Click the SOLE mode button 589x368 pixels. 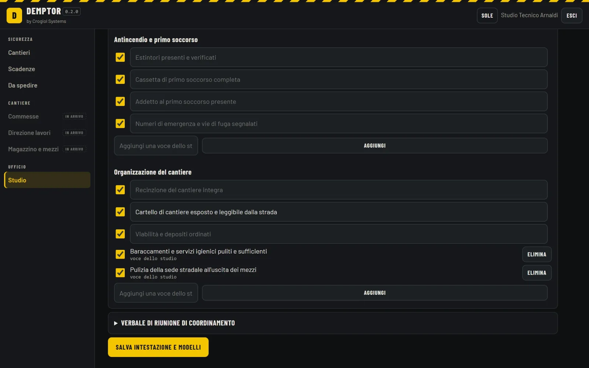pos(487,15)
